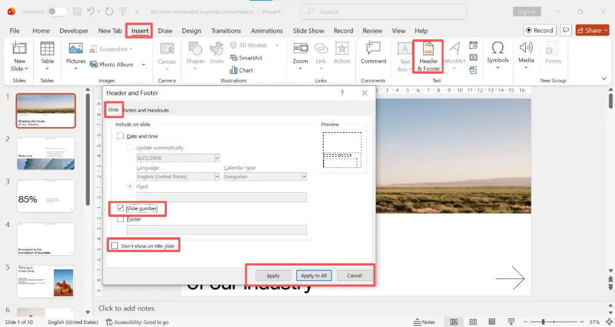Switch to Reading View icon
615x327 pixels.
[x=492, y=322]
